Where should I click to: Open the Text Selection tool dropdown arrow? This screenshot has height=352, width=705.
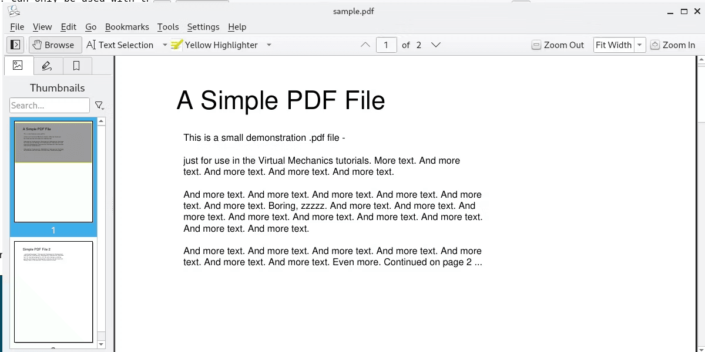coord(165,45)
